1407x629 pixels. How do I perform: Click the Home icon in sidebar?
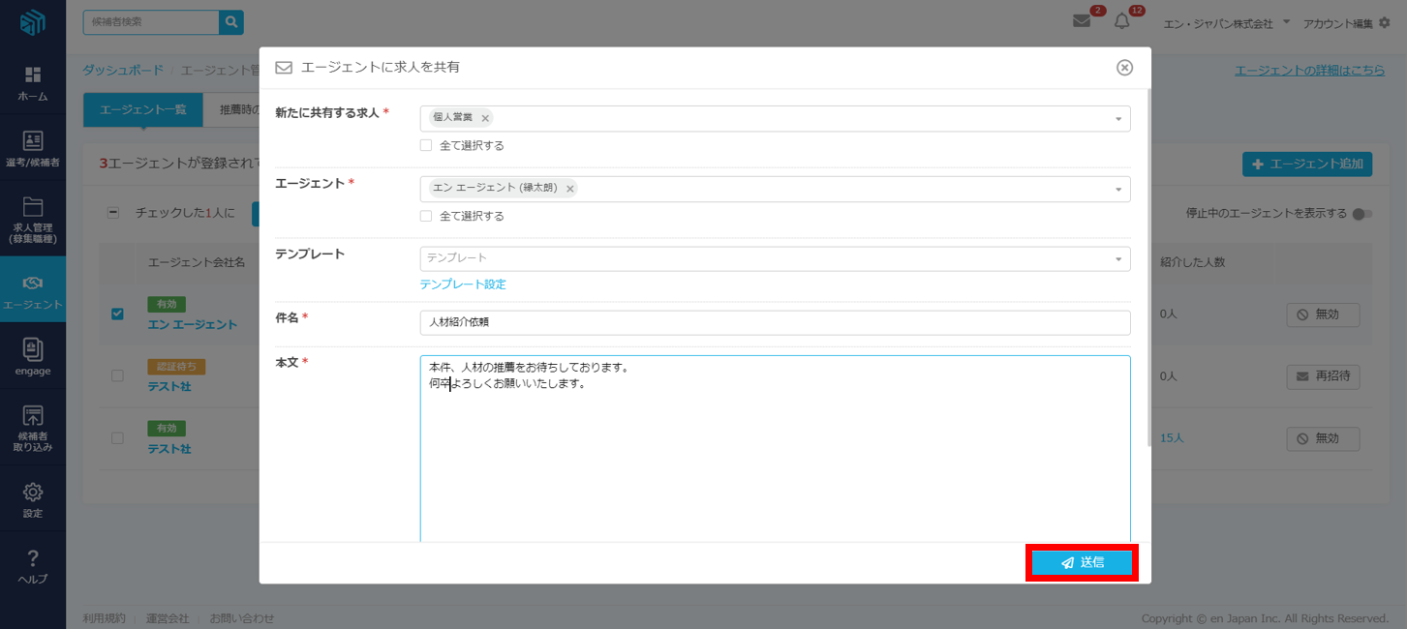click(x=33, y=75)
